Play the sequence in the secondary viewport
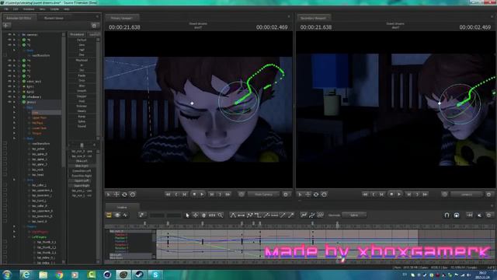 coord(399,194)
